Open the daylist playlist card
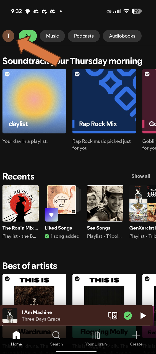The image size is (156, 354). (34, 101)
